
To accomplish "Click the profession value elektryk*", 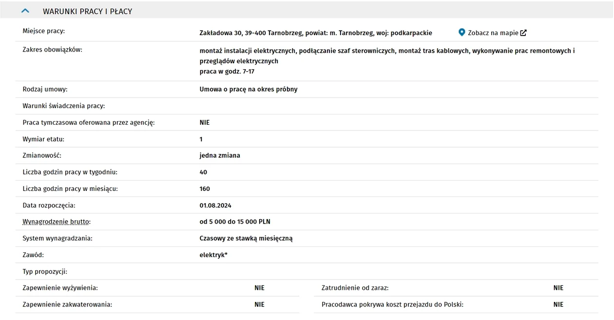I will coord(213,255).
